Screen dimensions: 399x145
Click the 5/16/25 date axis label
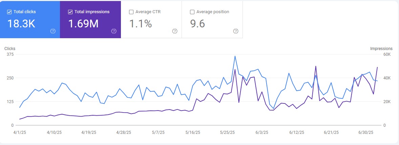tap(193, 132)
